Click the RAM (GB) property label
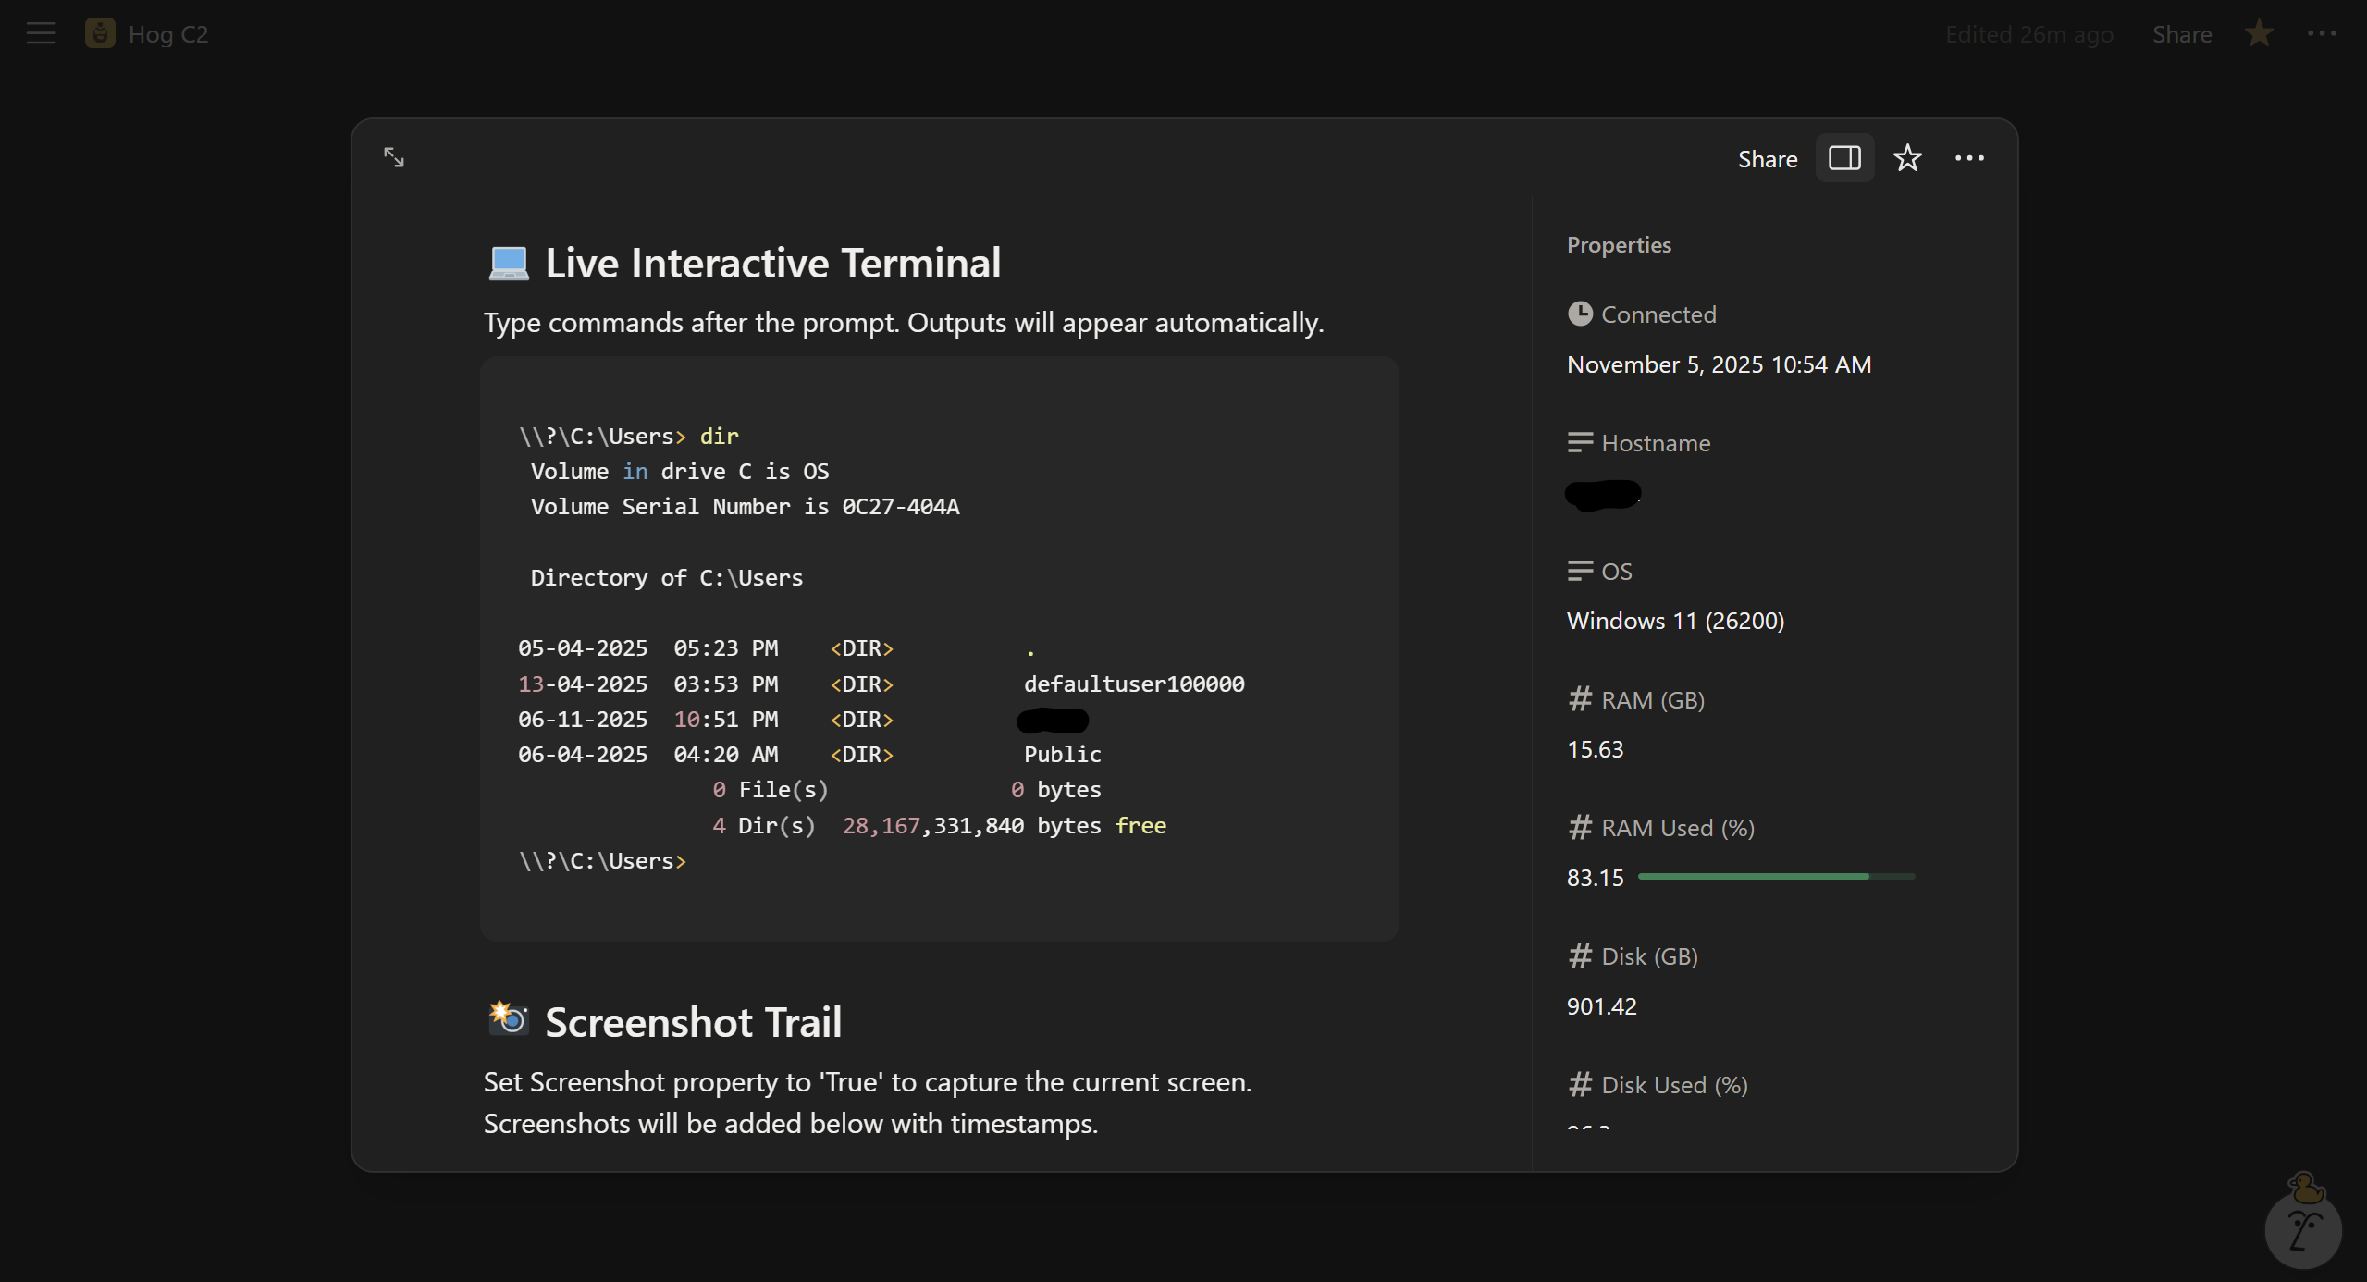This screenshot has width=2367, height=1282. [1652, 700]
